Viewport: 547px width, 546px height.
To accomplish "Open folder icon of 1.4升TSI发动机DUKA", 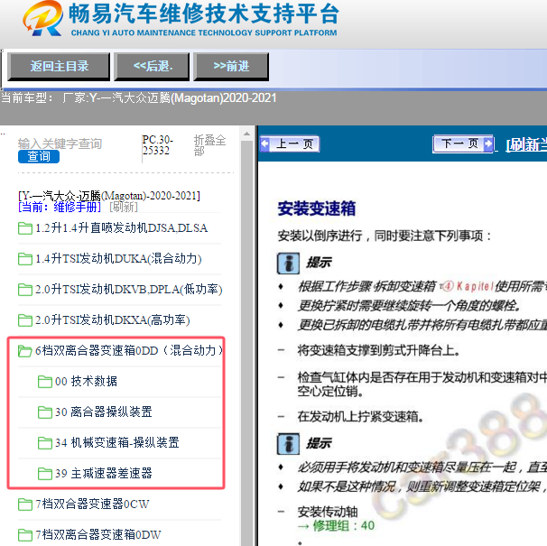I will click(x=25, y=259).
